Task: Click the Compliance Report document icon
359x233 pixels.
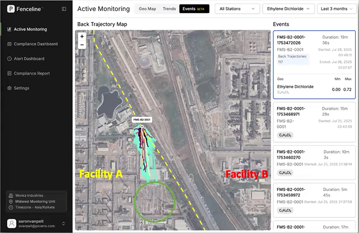Action: pyautogui.click(x=9, y=74)
